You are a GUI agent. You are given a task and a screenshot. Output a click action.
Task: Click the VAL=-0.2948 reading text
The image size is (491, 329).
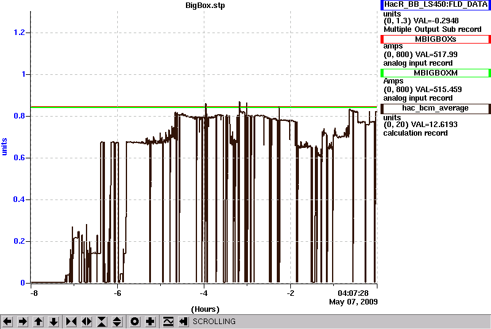tap(436, 21)
